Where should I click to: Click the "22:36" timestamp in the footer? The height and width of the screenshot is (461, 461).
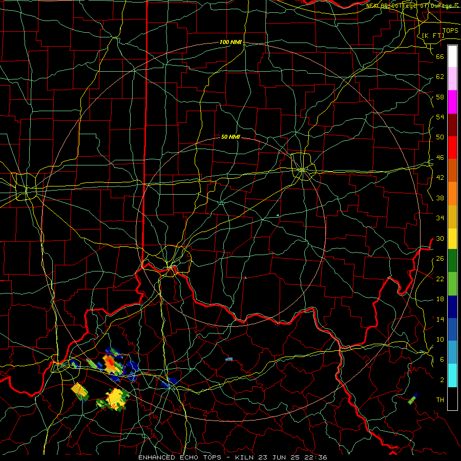[316, 457]
